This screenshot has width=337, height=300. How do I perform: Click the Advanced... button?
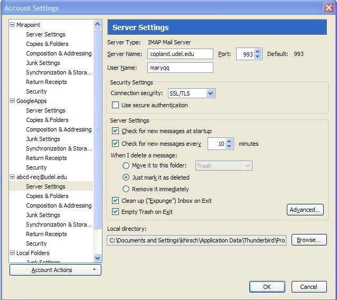(x=305, y=210)
